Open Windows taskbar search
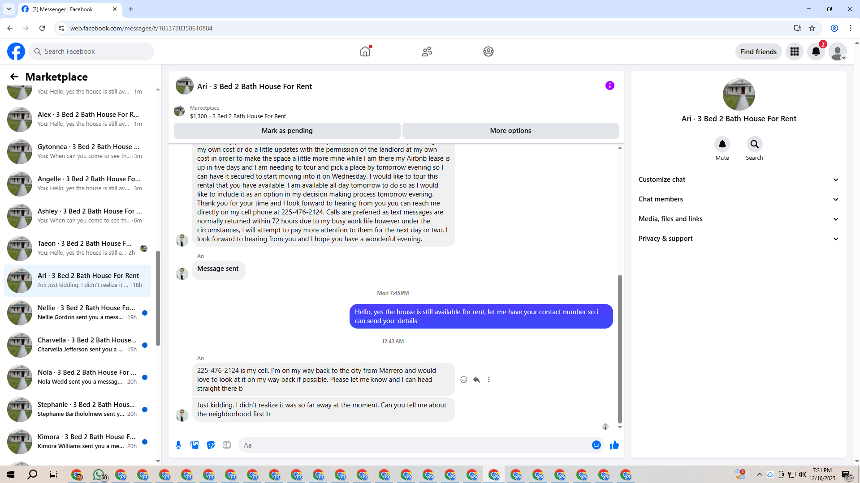 (x=32, y=474)
